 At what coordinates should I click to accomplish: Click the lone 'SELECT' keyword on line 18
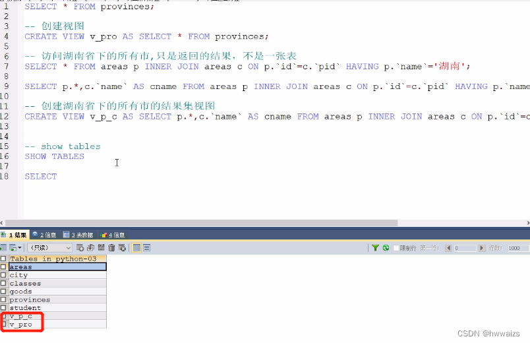pos(41,177)
